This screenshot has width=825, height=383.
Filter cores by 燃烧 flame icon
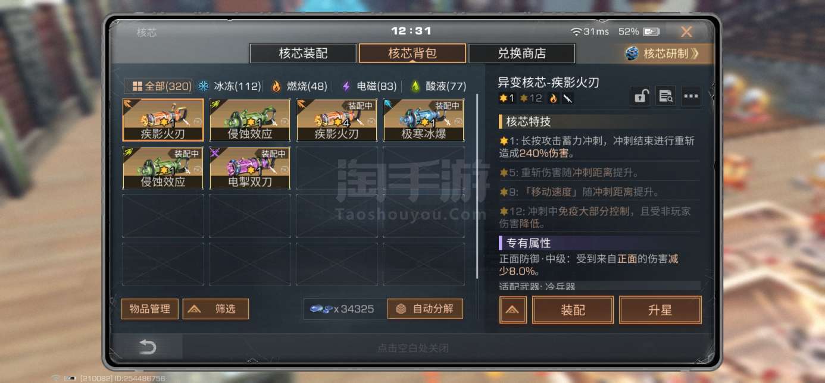click(x=276, y=86)
